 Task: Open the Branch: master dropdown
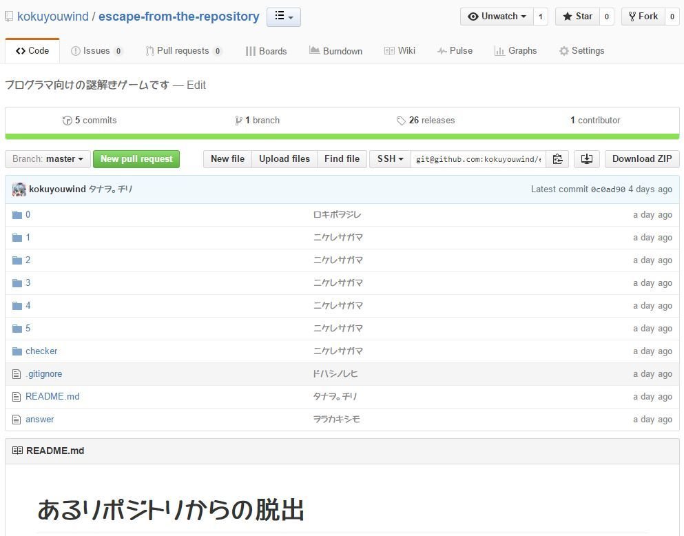[48, 159]
